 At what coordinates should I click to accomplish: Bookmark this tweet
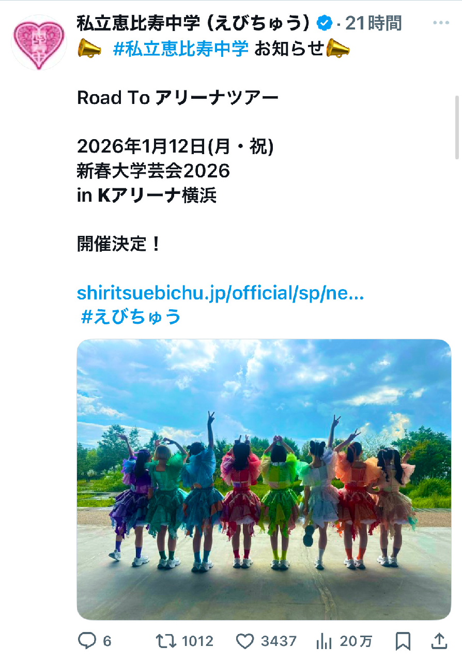point(403,641)
